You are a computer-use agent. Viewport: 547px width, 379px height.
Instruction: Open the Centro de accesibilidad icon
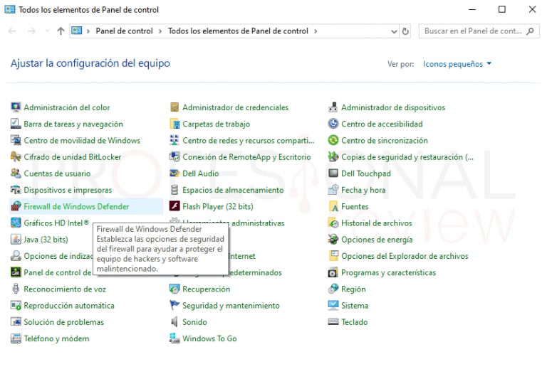(x=333, y=124)
